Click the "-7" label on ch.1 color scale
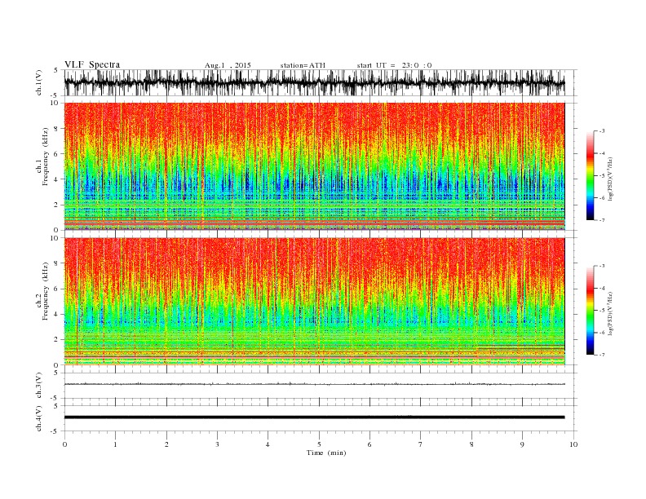Viewport: 646px width, 499px height. 602,220
